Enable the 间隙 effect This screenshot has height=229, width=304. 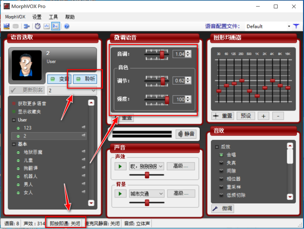click(x=221, y=171)
